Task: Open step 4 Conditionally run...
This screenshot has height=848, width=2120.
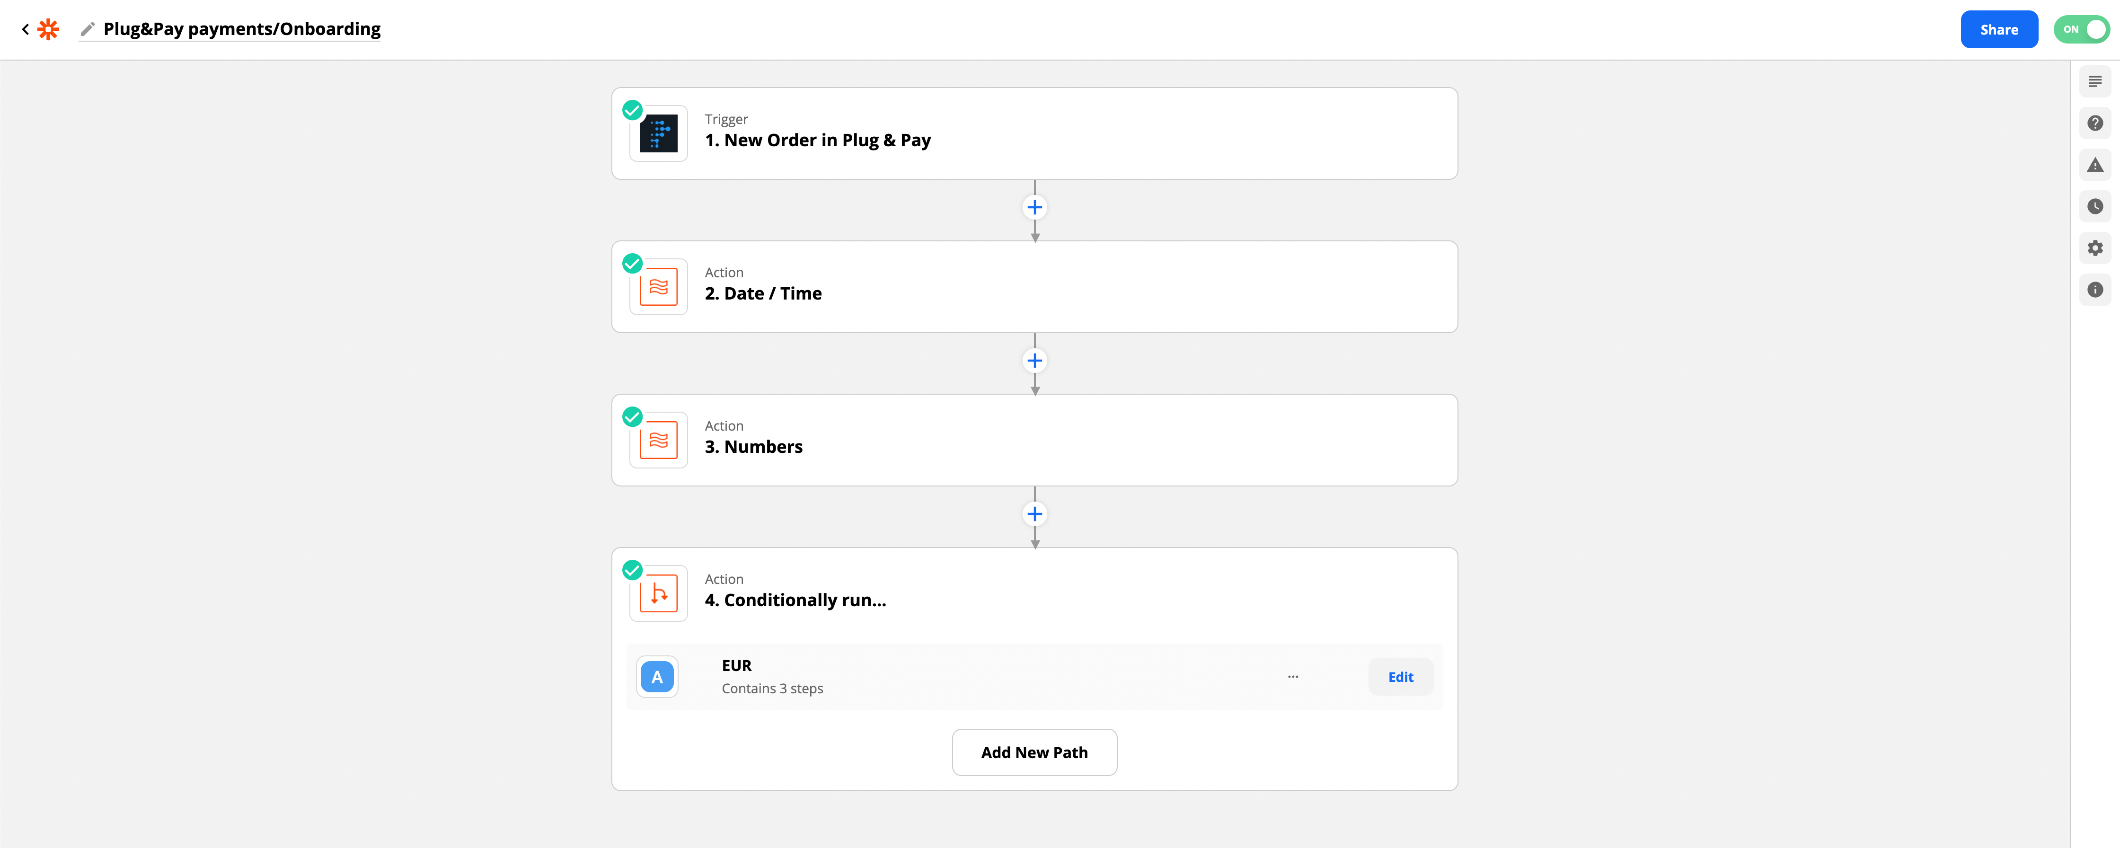Action: [x=1034, y=593]
